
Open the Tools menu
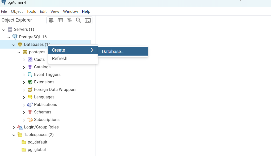31,11
